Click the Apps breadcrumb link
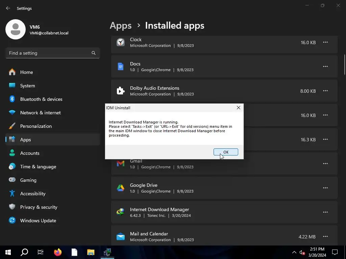Image resolution: width=346 pixels, height=259 pixels. 121,26
